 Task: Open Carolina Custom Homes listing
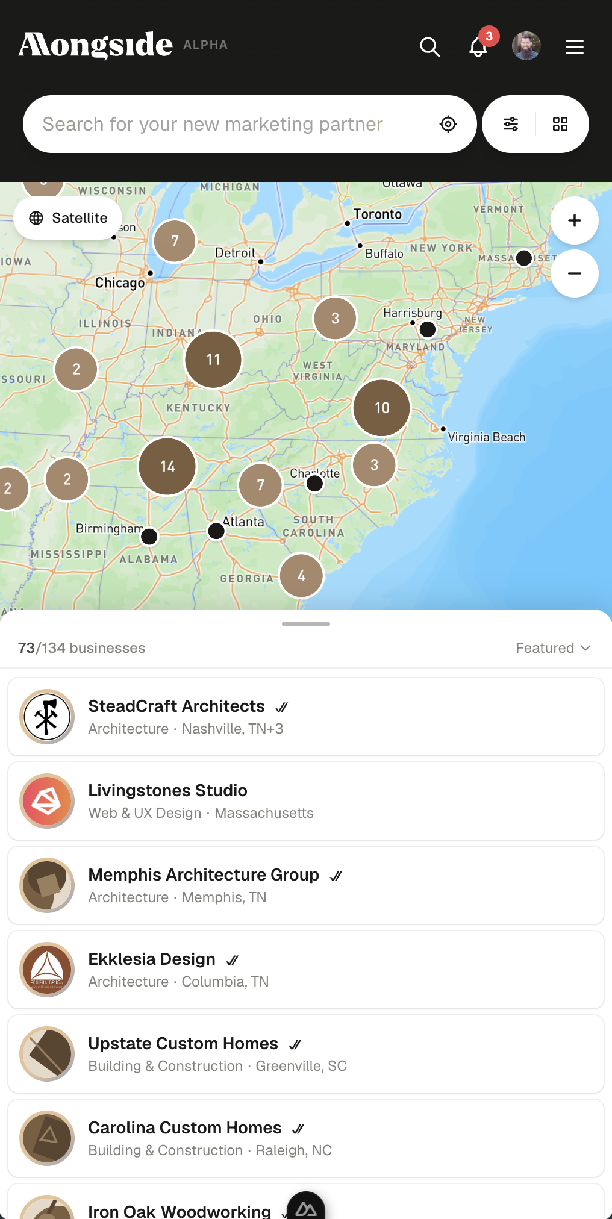point(306,1138)
